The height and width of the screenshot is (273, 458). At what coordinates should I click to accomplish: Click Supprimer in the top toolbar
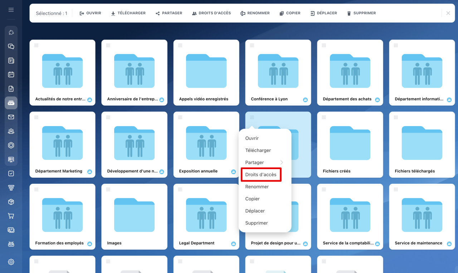(361, 13)
